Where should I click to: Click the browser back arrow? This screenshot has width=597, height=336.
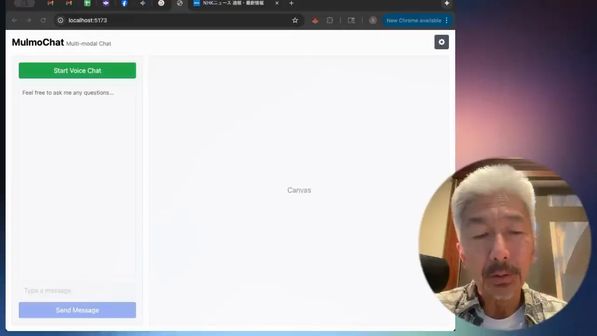pyautogui.click(x=14, y=20)
